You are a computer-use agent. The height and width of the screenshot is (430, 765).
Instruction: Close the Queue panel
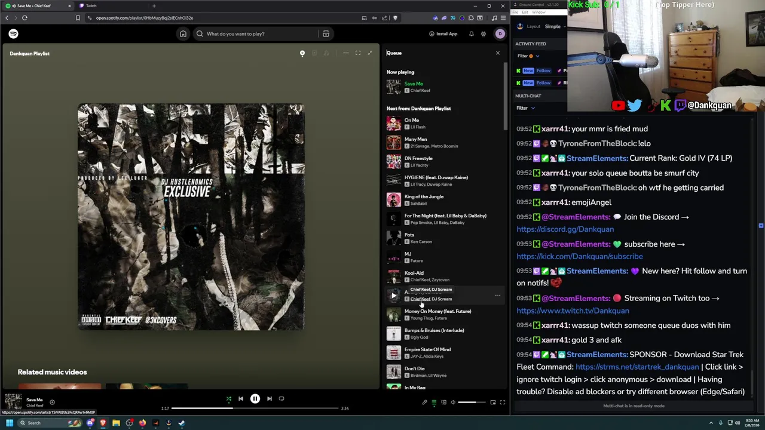pos(497,53)
